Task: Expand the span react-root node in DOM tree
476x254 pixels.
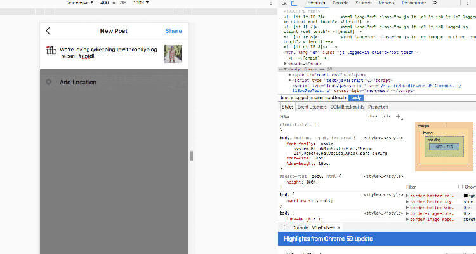Action: click(290, 75)
